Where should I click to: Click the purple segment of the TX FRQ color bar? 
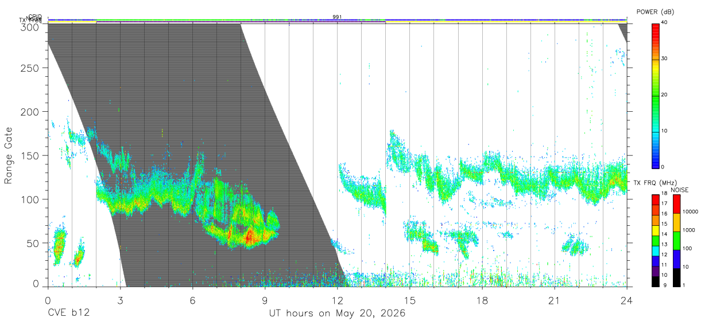coord(655,270)
